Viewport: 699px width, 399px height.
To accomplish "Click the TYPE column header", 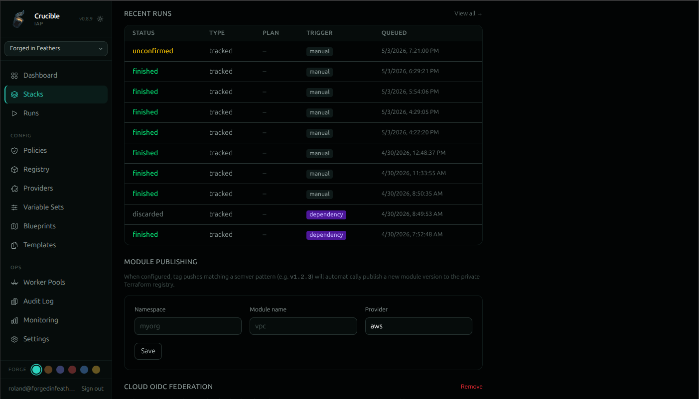I will click(217, 33).
